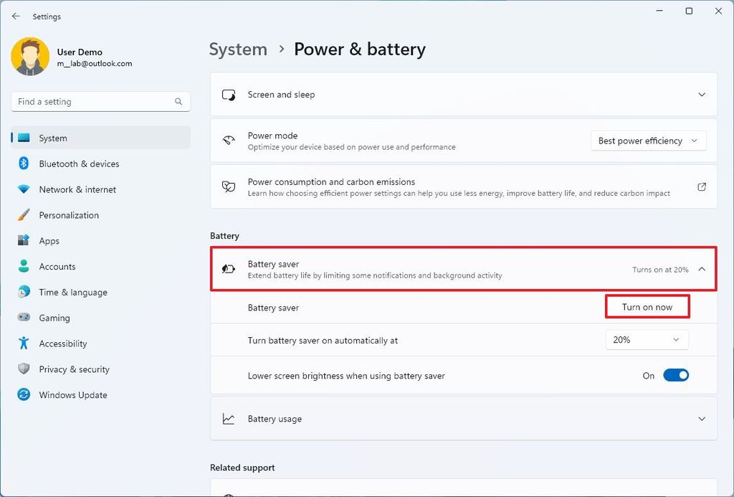Open the battery saver percentage dropdown
This screenshot has height=497, width=734.
pos(647,339)
